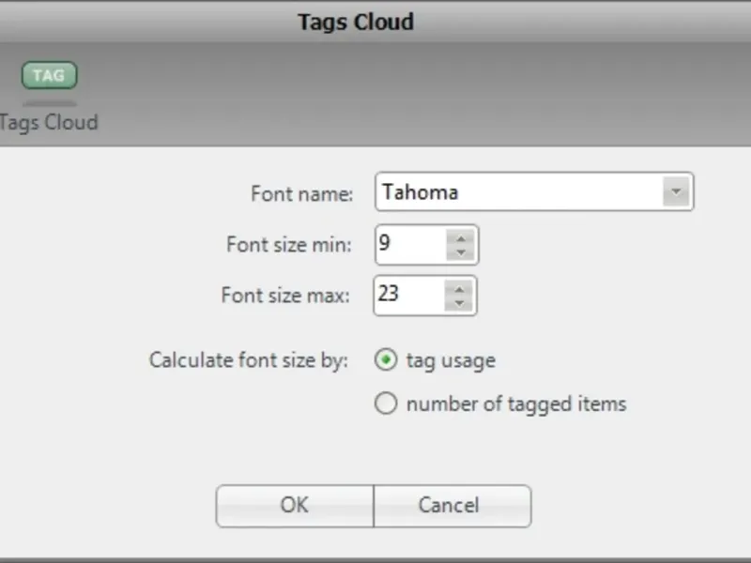The image size is (751, 563).
Task: Click the Tags Cloud dialog title bar
Action: click(x=356, y=21)
